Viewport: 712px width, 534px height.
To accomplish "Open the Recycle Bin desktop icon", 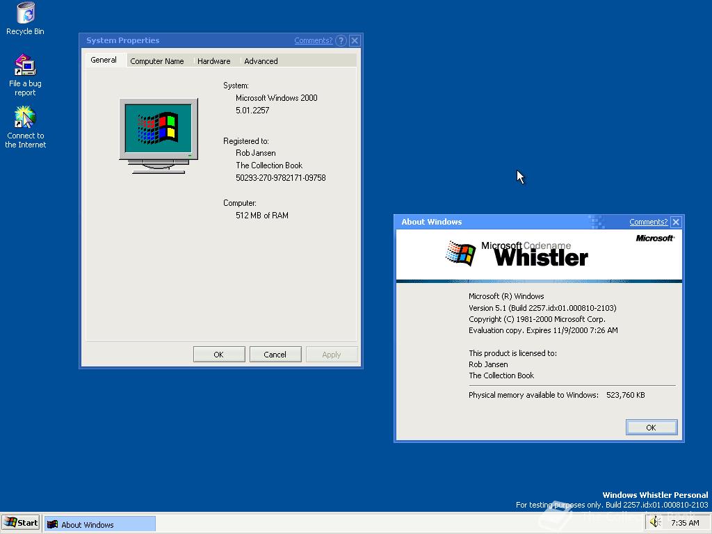I will coord(26,18).
